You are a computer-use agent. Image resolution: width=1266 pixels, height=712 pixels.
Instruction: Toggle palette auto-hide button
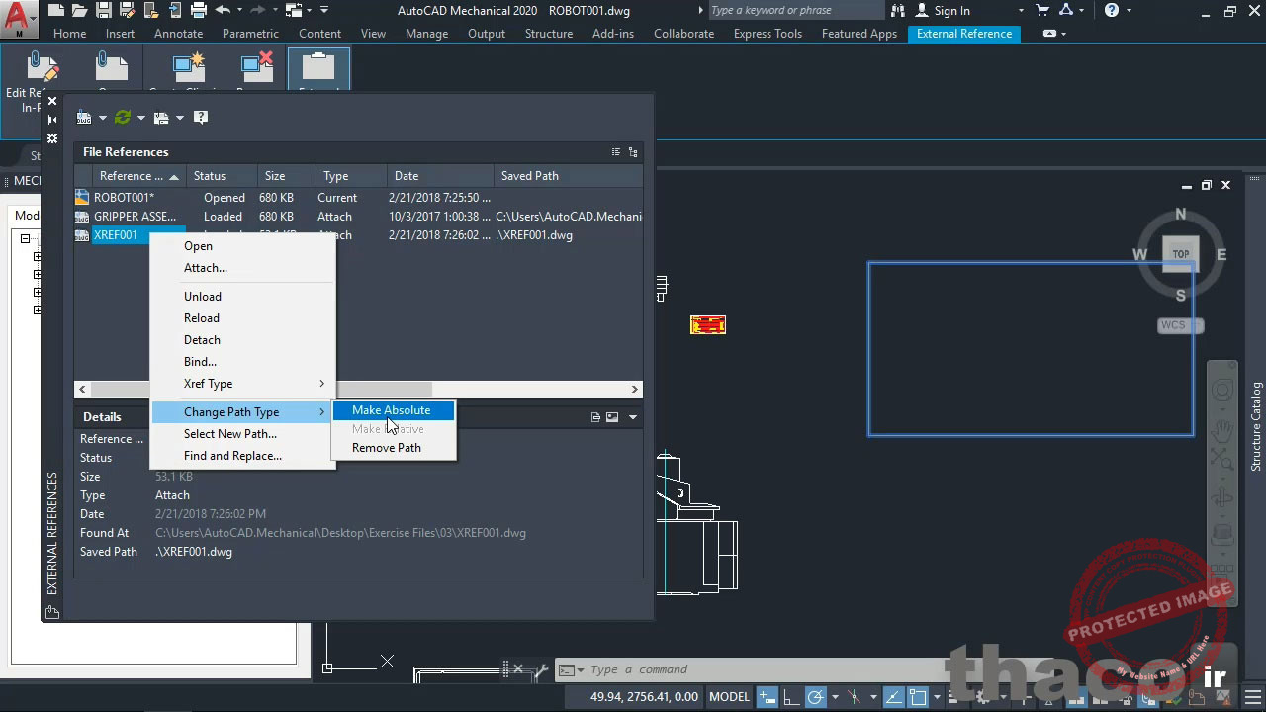(x=52, y=120)
